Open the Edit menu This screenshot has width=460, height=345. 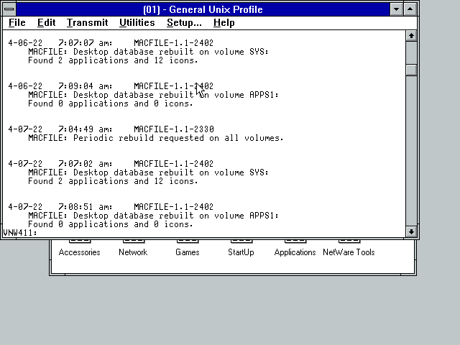[46, 22]
